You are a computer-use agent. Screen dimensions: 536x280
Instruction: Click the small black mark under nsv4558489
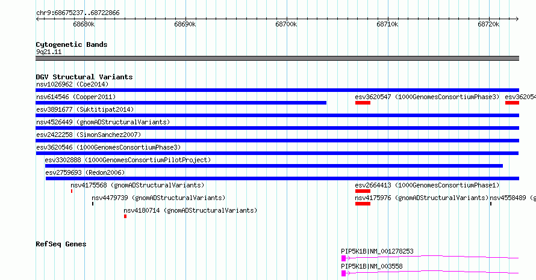[x=491, y=204]
